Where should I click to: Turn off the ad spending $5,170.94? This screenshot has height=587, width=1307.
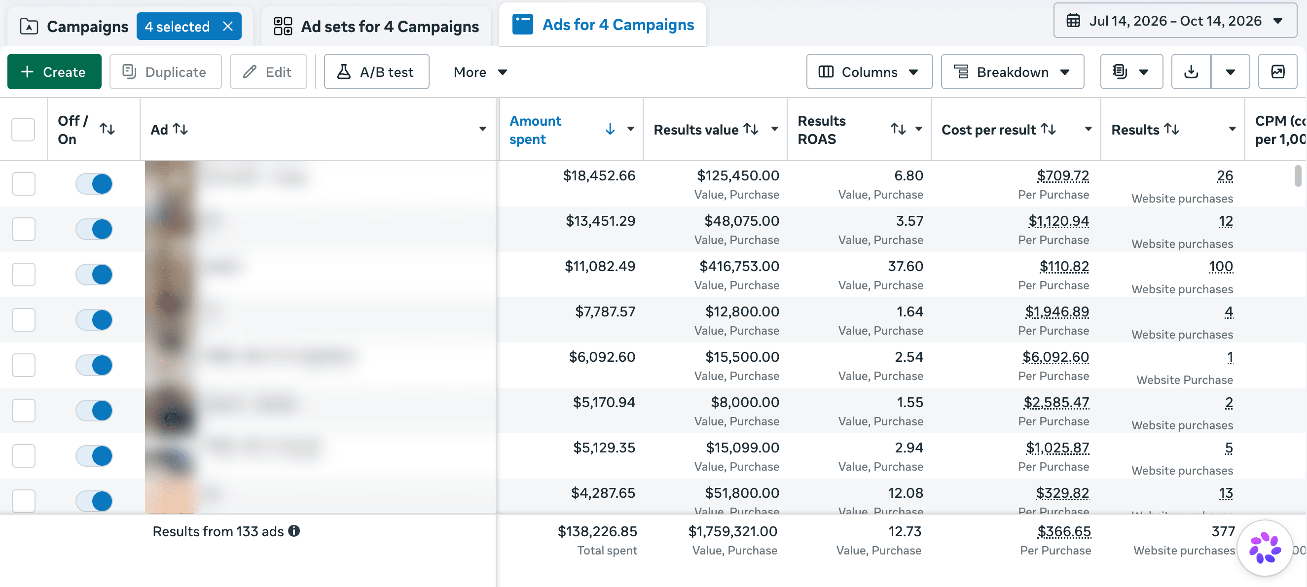[94, 411]
